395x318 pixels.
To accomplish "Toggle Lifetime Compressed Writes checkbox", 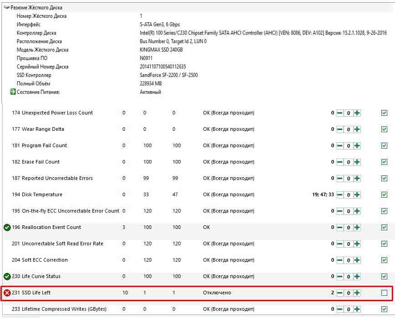I will (384, 309).
